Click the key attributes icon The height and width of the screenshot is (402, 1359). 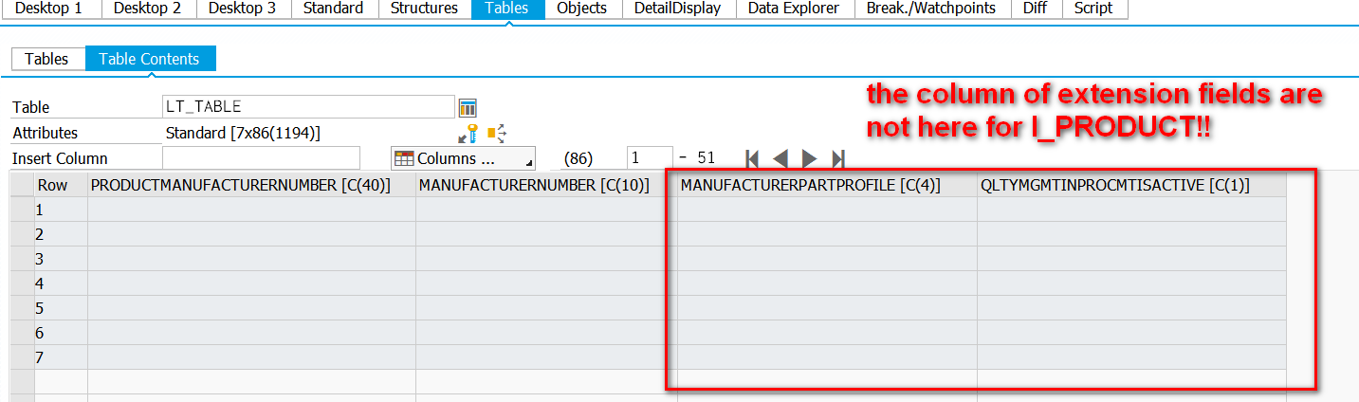467,134
